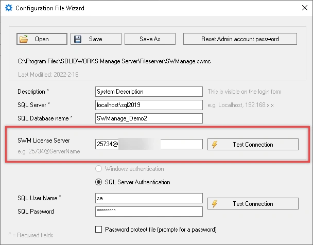
Task: Click the Description text field
Action: point(149,92)
